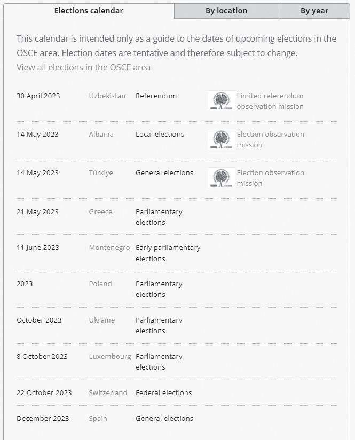The image size is (355, 440).
Task: Open View all elections in the OSCE area
Action: click(x=83, y=67)
